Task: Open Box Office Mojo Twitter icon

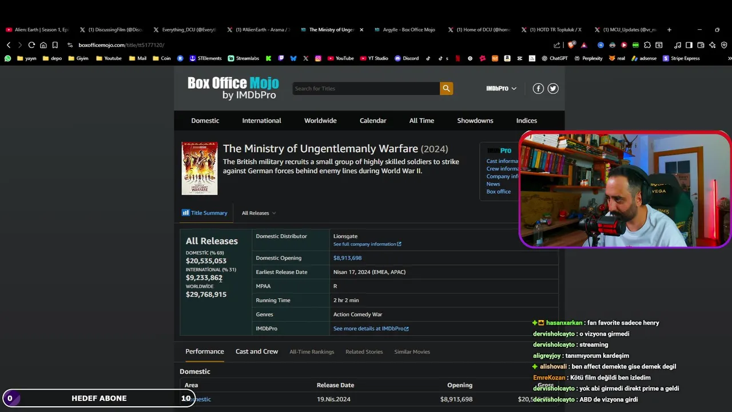Action: pos(553,88)
